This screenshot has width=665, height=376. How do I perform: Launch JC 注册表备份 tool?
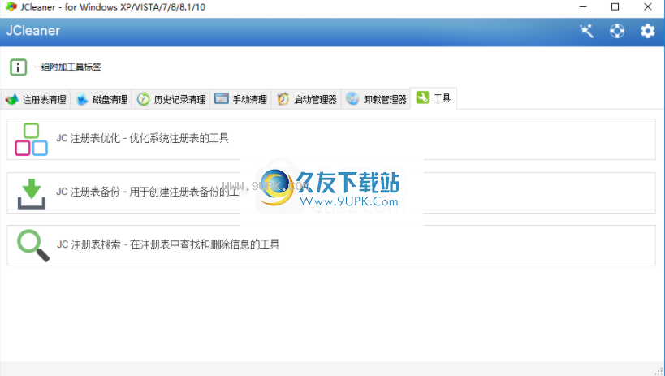pyautogui.click(x=331, y=192)
